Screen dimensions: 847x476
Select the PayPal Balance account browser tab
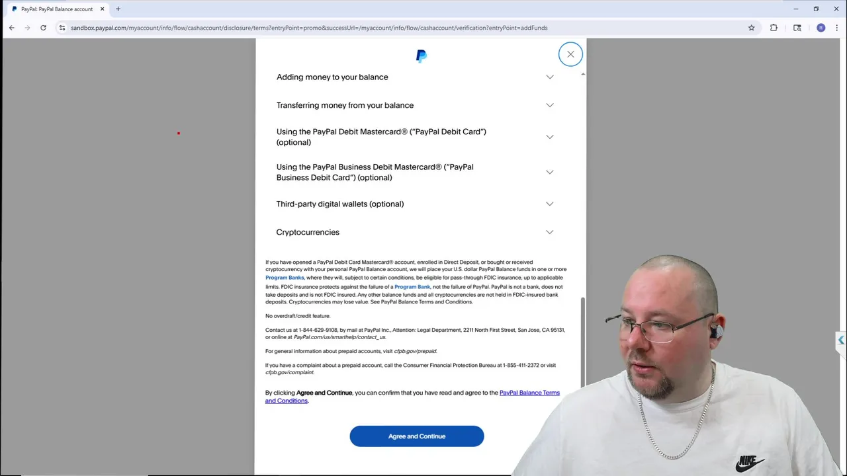click(57, 9)
